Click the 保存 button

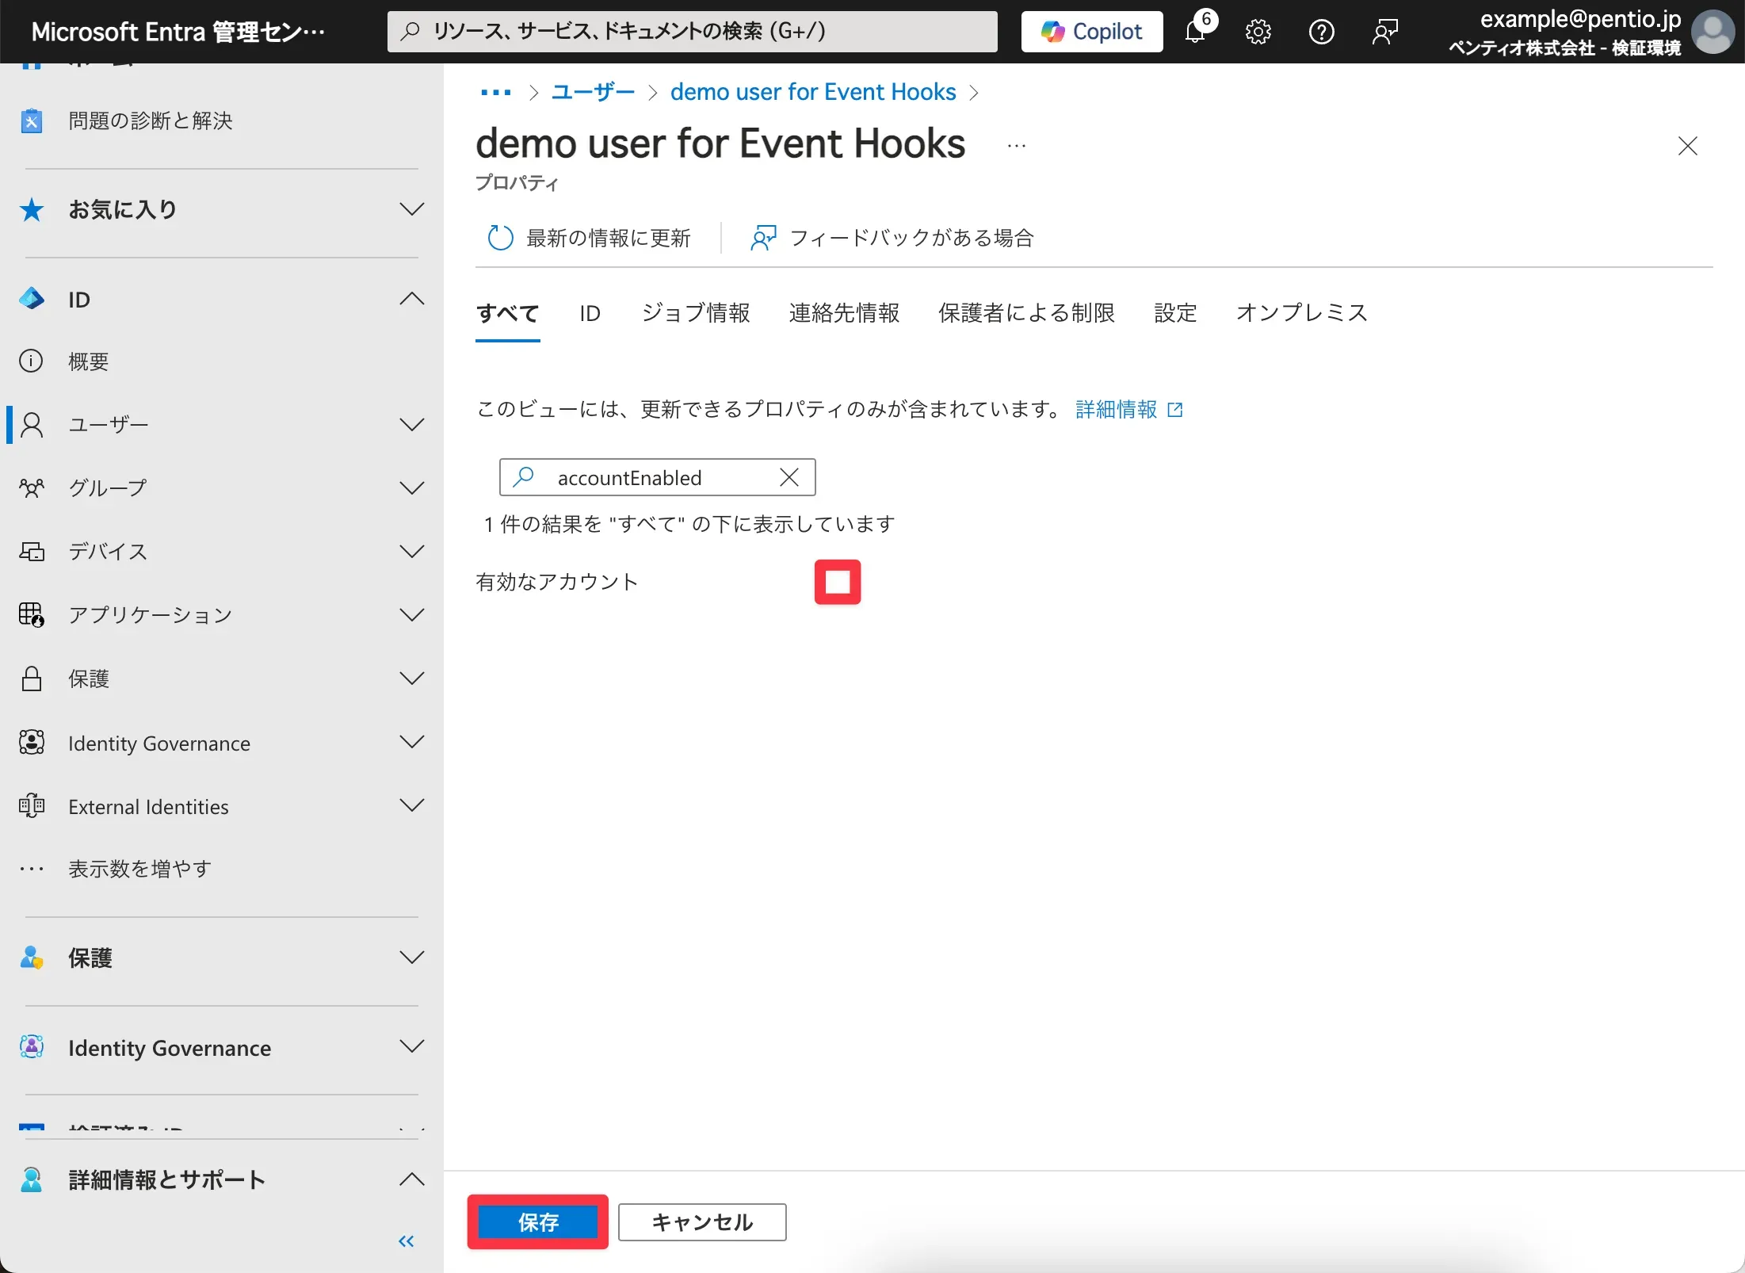pos(537,1221)
